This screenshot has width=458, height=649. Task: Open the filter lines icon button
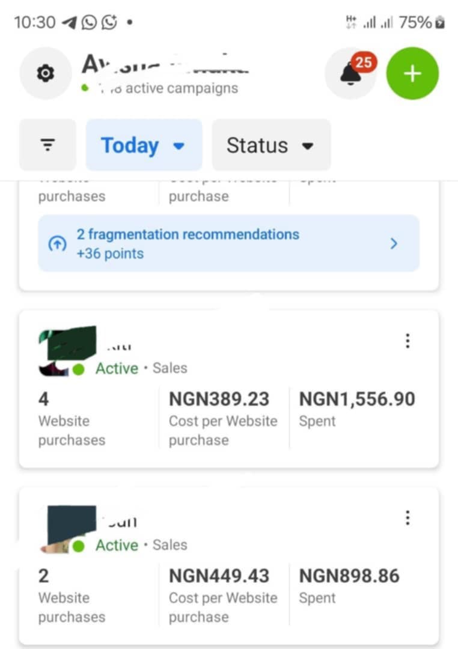click(x=47, y=145)
